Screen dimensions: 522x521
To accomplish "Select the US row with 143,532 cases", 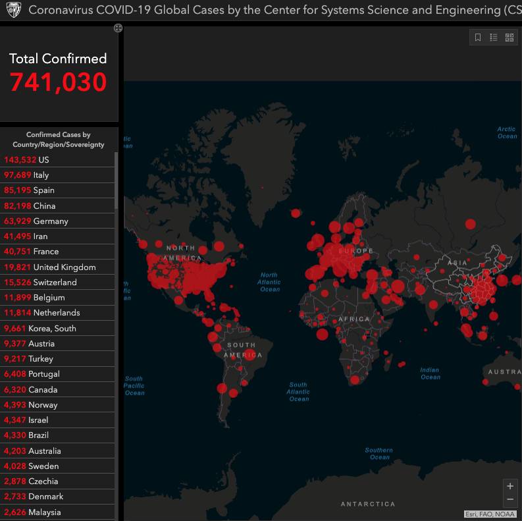I will tap(57, 159).
